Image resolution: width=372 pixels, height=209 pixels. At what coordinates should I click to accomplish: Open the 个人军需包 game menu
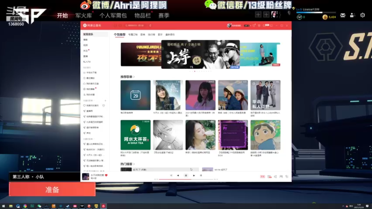point(113,16)
